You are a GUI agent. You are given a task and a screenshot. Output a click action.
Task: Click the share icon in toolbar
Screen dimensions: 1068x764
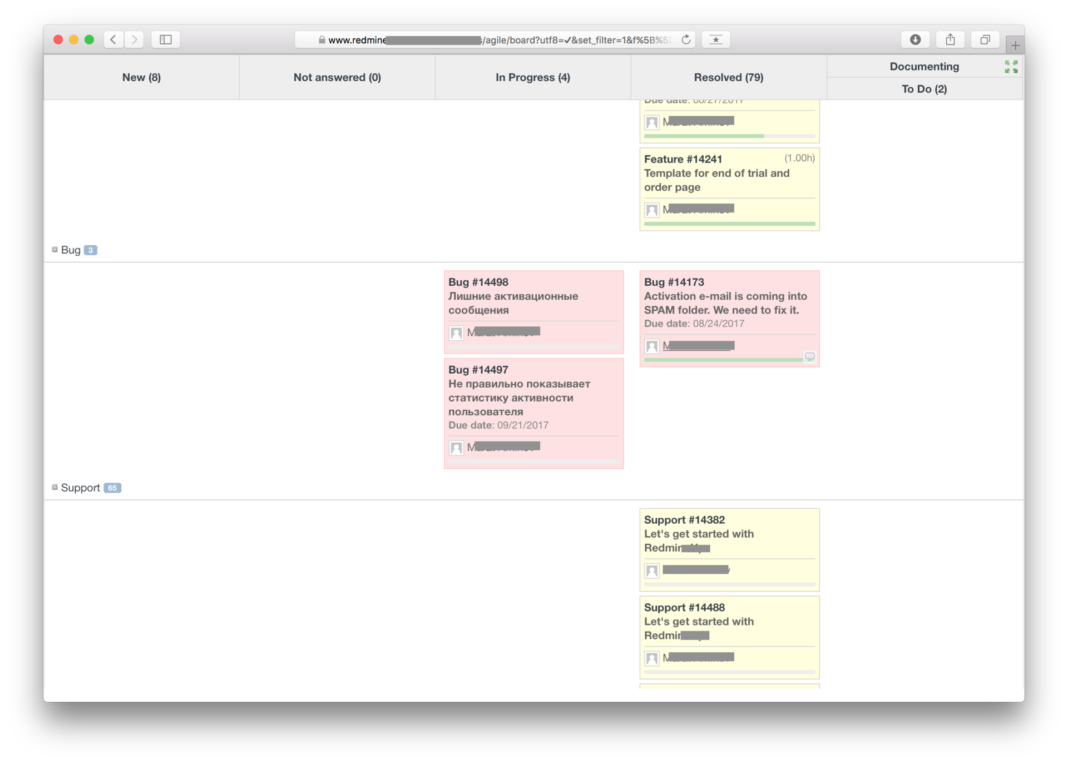pos(950,39)
